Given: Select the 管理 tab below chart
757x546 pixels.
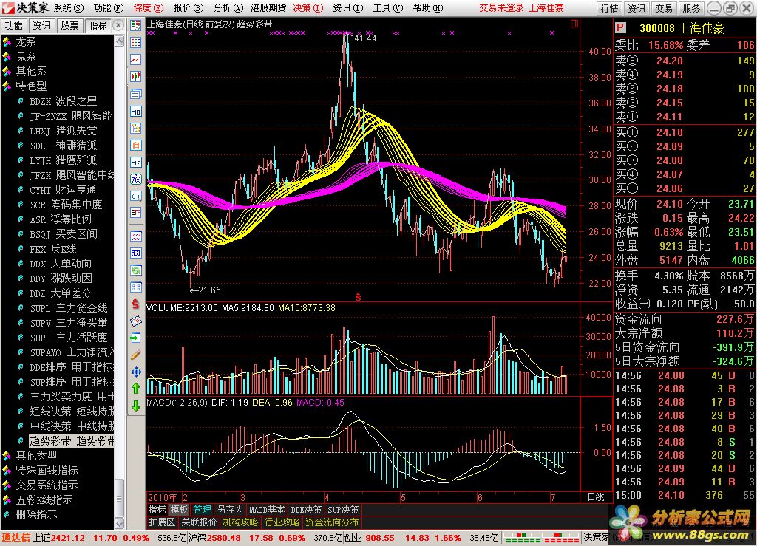Looking at the screenshot, I should (x=202, y=509).
